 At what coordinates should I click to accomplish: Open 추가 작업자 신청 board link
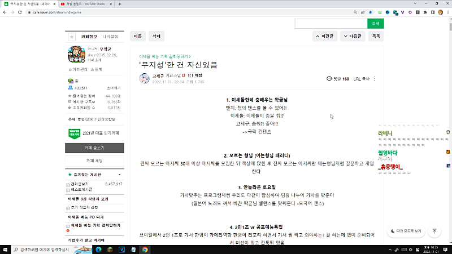pyautogui.click(x=84, y=207)
